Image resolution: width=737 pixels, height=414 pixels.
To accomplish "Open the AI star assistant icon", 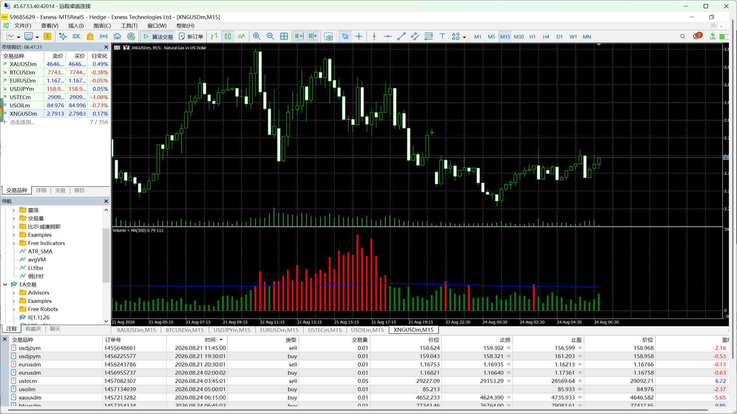I will point(63,37).
